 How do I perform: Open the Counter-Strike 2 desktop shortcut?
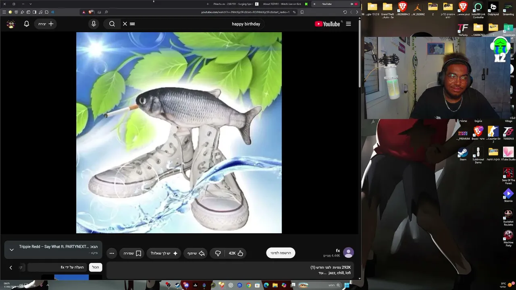pyautogui.click(x=493, y=135)
